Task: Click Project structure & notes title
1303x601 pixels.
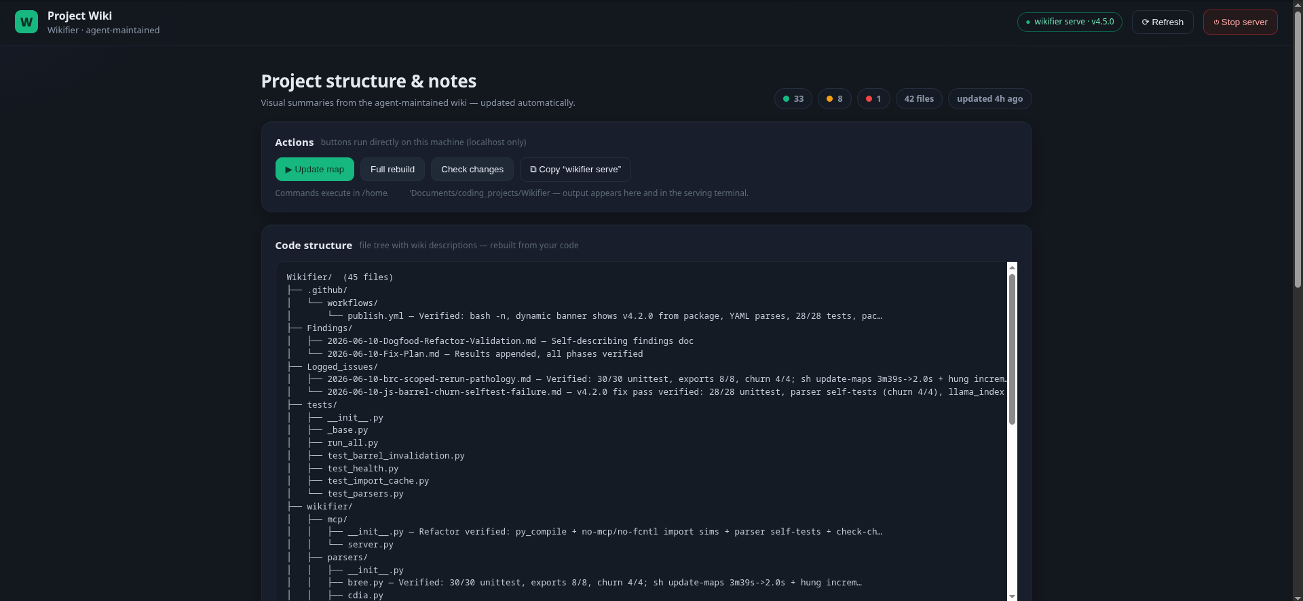Action: pos(369,81)
